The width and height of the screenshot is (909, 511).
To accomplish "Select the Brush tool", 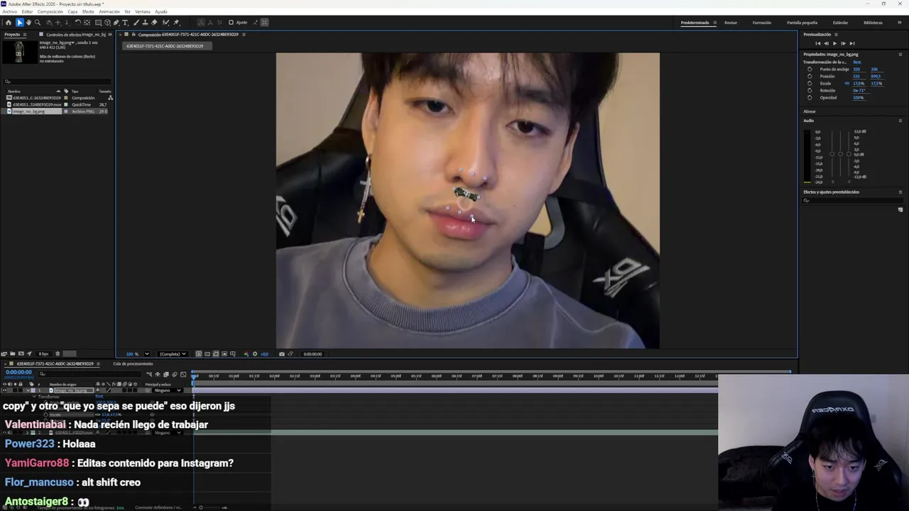I will 136,23.
